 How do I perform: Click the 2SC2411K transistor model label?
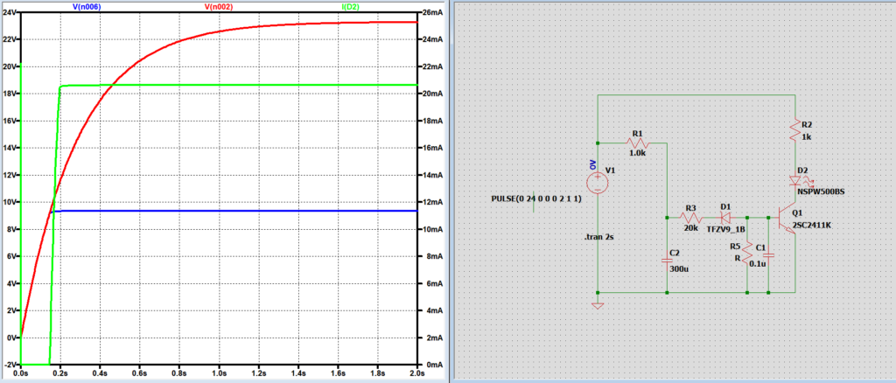(812, 225)
